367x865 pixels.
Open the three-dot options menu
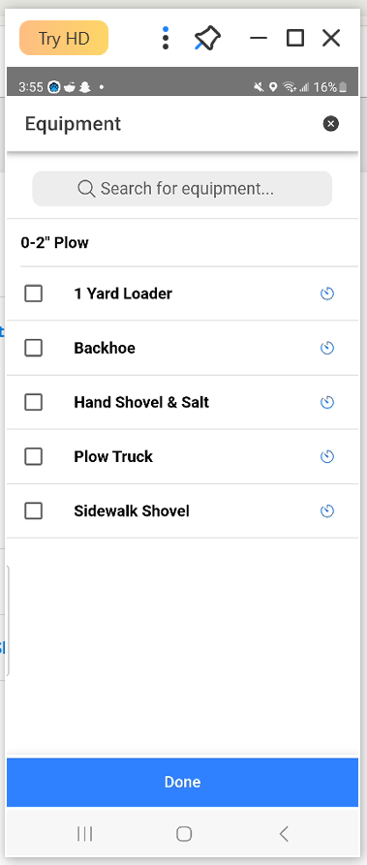[166, 38]
